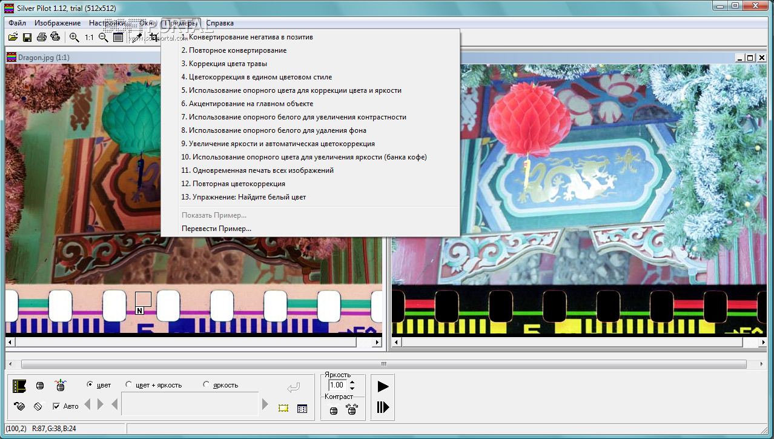The image size is (774, 439).
Task: Open the Справка menu
Action: pyautogui.click(x=220, y=23)
